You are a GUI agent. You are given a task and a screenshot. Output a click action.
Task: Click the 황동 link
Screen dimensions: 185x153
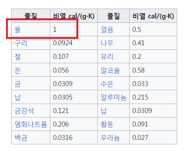pyautogui.click(x=107, y=124)
